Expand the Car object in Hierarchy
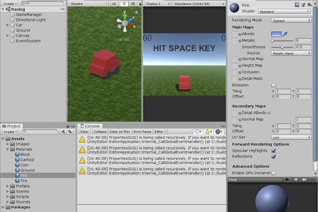 7,25
